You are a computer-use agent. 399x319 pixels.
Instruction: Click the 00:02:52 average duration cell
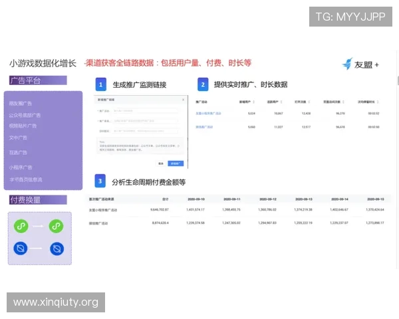click(x=374, y=113)
